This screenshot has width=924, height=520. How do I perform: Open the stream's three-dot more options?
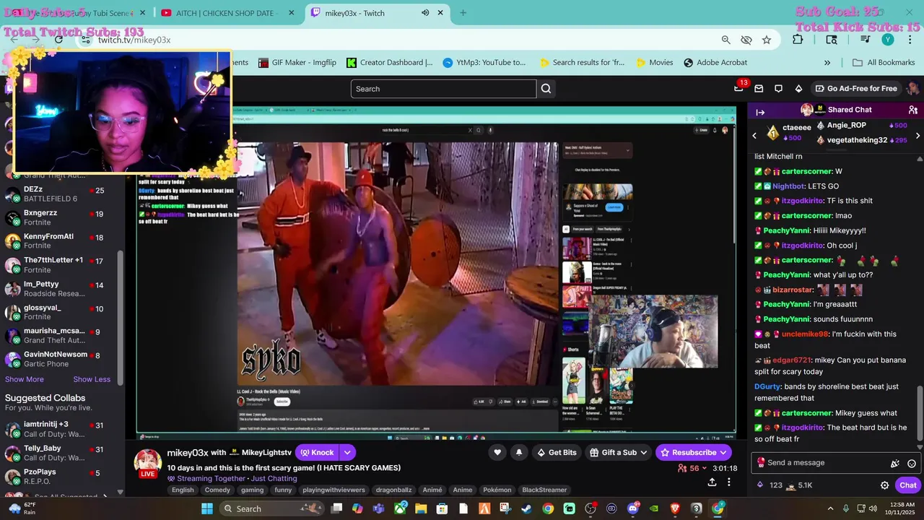(x=728, y=482)
